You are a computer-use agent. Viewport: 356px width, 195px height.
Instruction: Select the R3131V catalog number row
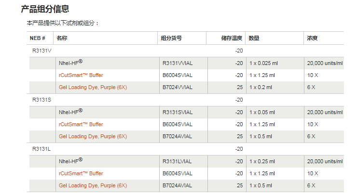tap(41, 51)
